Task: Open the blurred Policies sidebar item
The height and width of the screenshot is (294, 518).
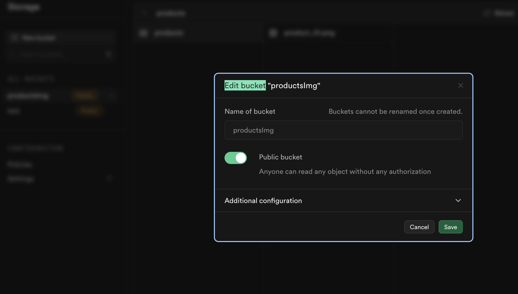Action: point(19,164)
